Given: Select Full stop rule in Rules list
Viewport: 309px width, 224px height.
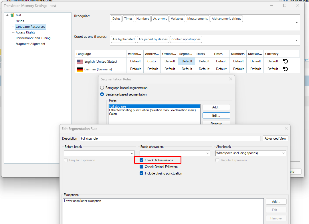Looking at the screenshot, I should click(154, 106).
